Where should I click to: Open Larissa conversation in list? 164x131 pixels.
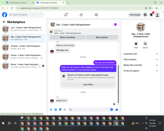(x=23, y=57)
